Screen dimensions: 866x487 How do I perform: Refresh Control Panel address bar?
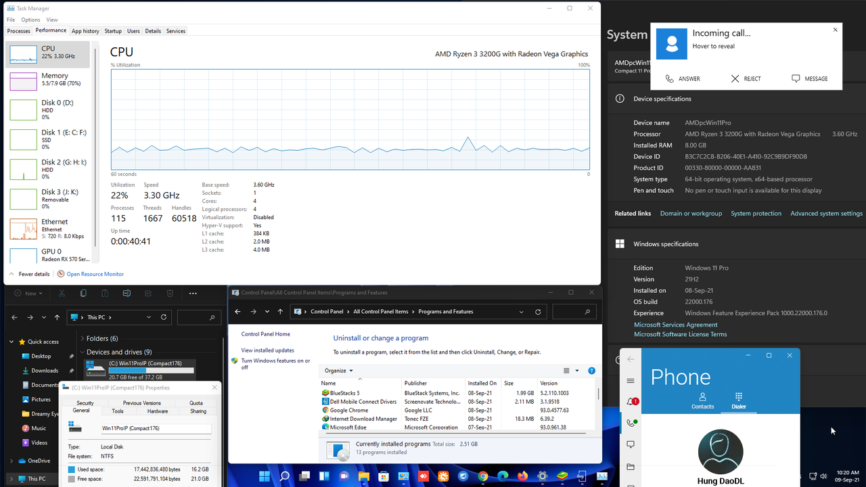pos(538,312)
